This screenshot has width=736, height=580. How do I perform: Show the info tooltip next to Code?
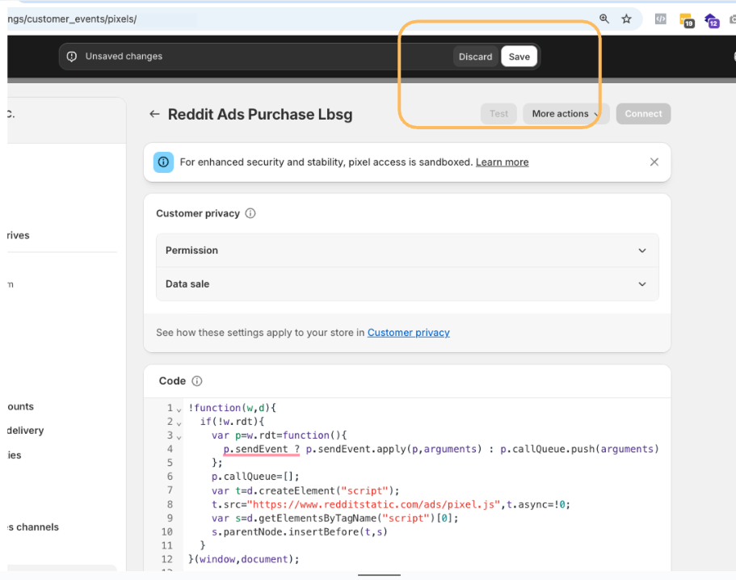197,381
